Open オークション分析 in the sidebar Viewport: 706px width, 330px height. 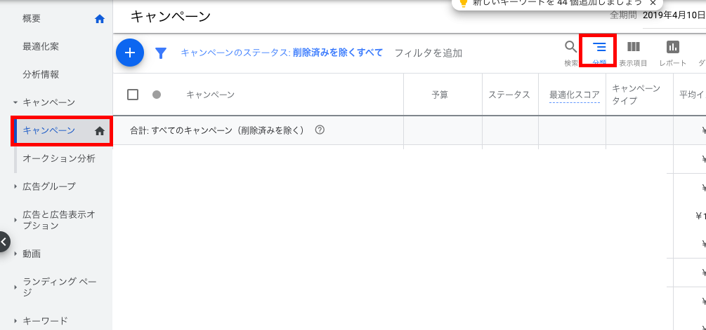pyautogui.click(x=59, y=158)
